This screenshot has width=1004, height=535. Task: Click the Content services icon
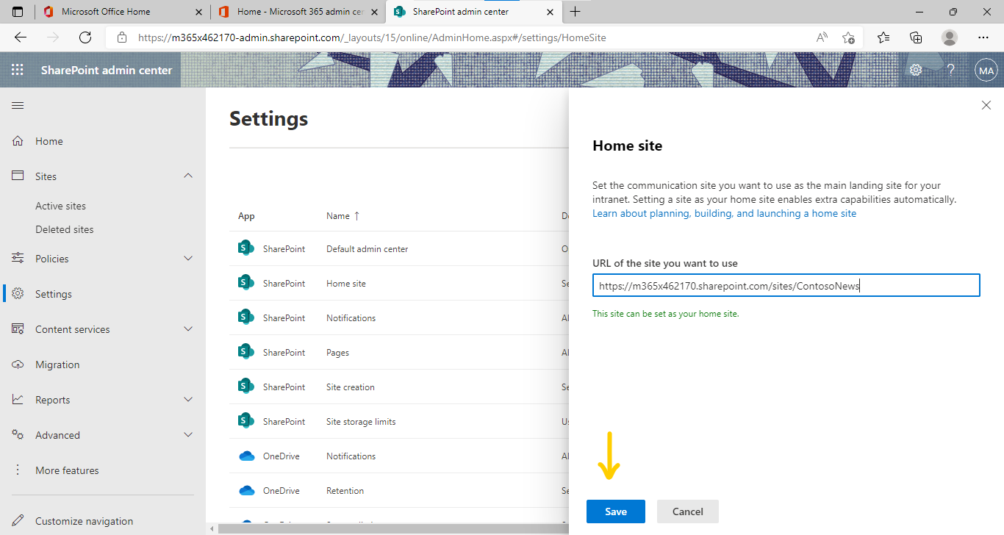(18, 329)
